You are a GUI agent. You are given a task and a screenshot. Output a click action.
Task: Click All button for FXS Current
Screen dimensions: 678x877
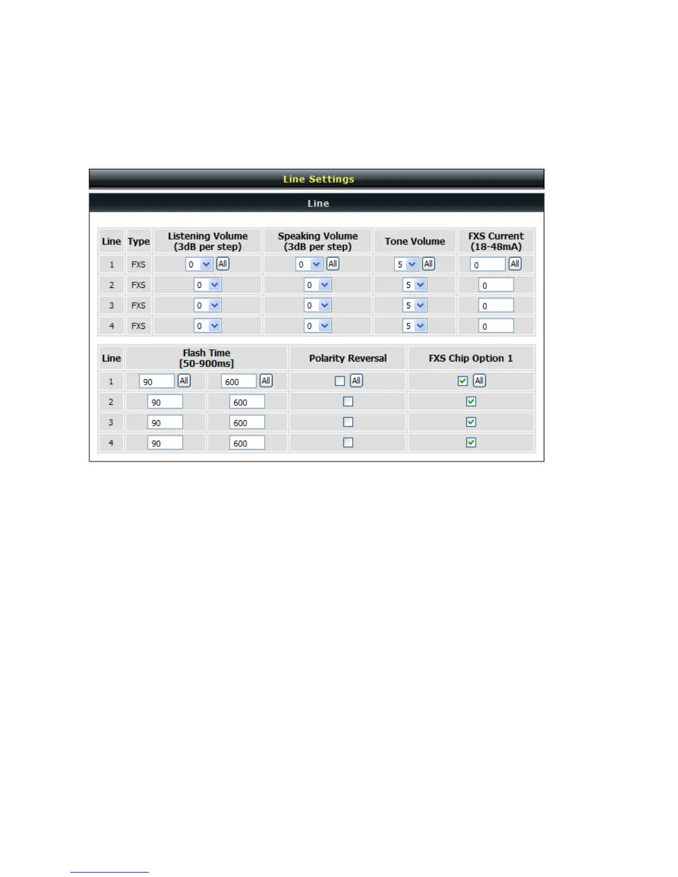point(515,264)
